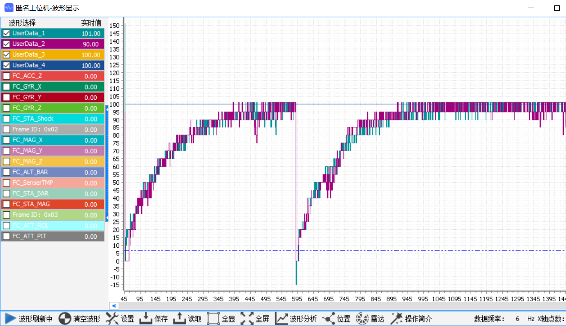Click the waveform refresh play icon
Image resolution: width=566 pixels, height=326 pixels.
click(10, 319)
